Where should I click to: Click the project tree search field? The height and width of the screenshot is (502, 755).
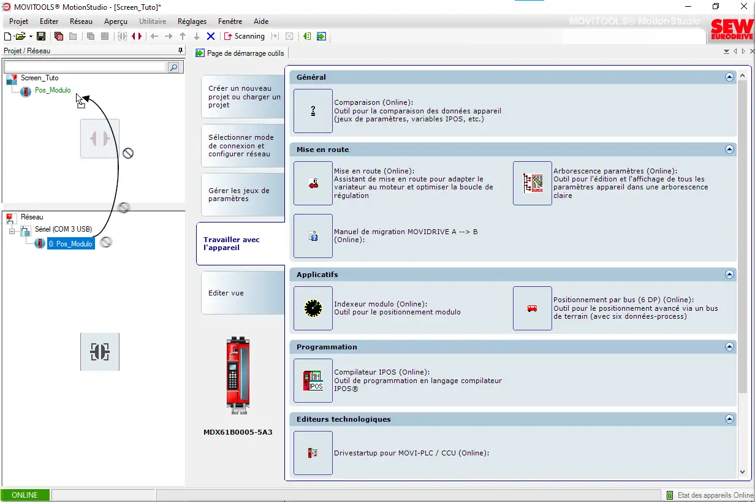[x=85, y=67]
